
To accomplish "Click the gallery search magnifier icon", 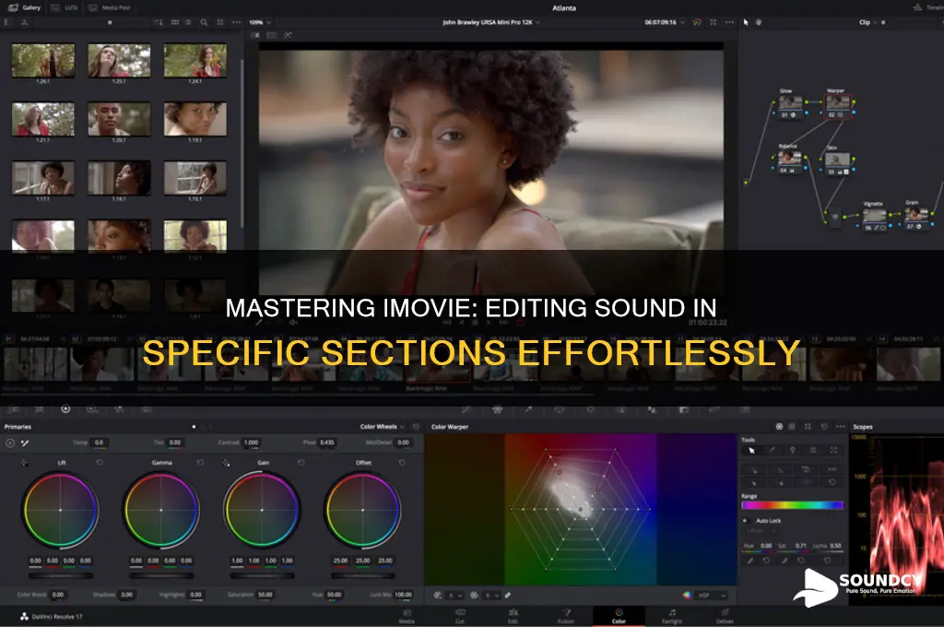I will pyautogui.click(x=204, y=22).
